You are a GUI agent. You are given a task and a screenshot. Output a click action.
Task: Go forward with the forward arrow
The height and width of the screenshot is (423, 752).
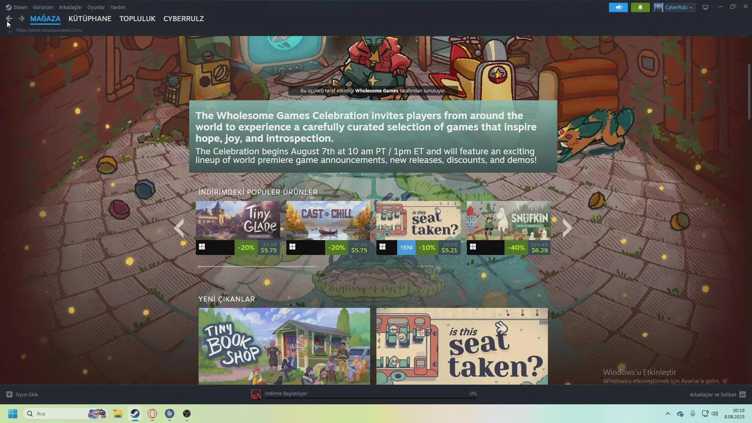(x=21, y=19)
